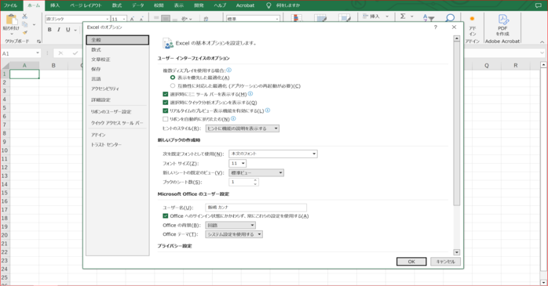The height and width of the screenshot is (286, 548).
Task: Click the Create PDF Acrobat icon
Action: (x=503, y=19)
